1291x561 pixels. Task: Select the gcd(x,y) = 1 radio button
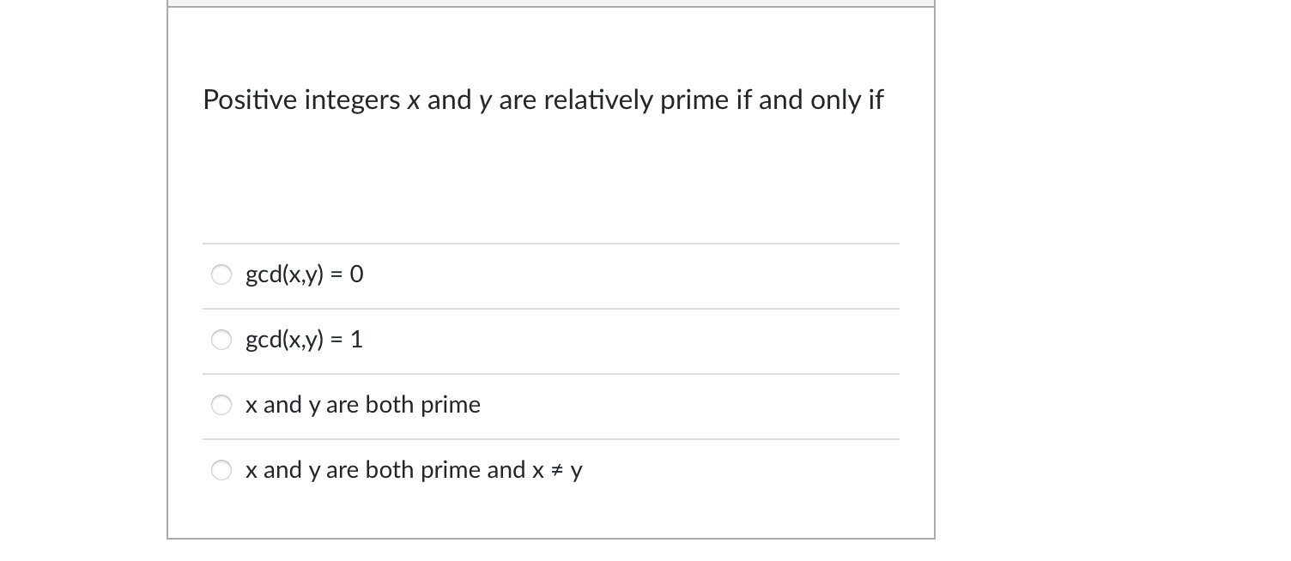tap(221, 340)
